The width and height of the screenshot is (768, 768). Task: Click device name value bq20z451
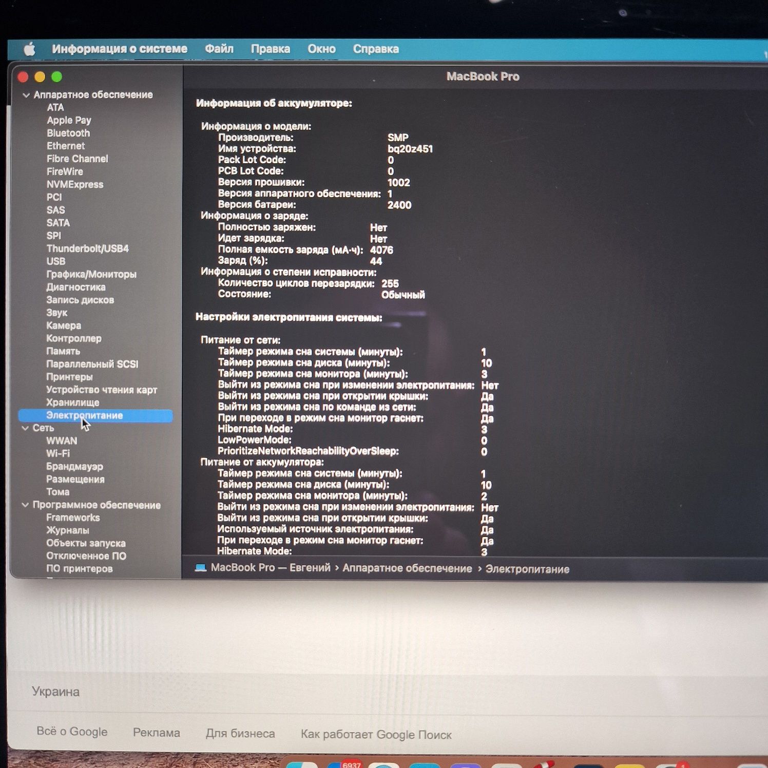point(410,149)
